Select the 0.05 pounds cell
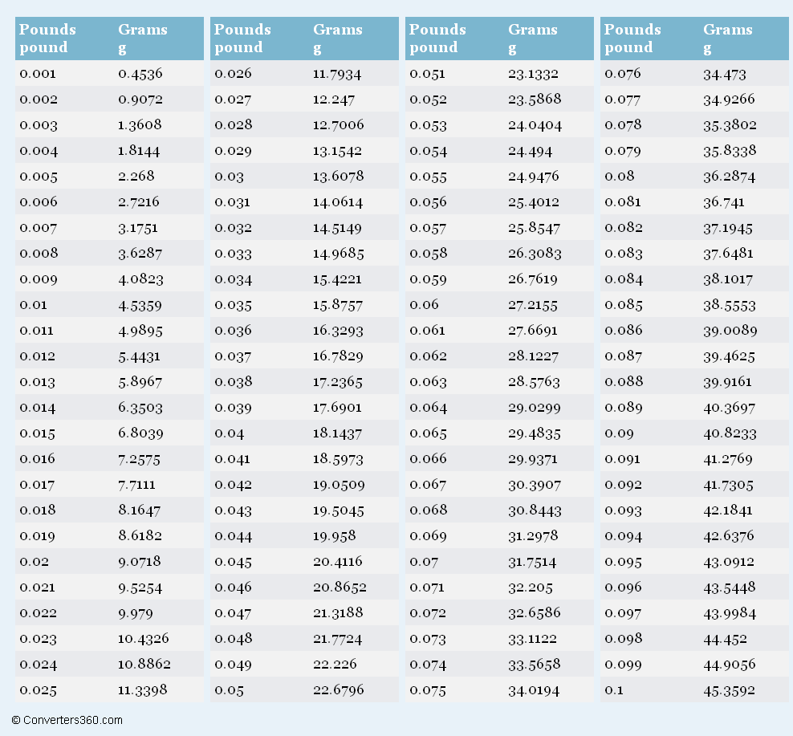 [x=229, y=690]
